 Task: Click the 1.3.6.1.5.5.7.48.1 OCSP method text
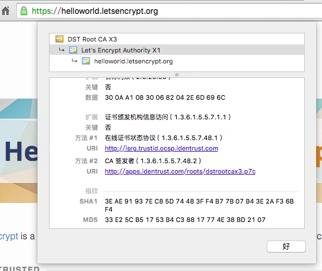coord(164,138)
